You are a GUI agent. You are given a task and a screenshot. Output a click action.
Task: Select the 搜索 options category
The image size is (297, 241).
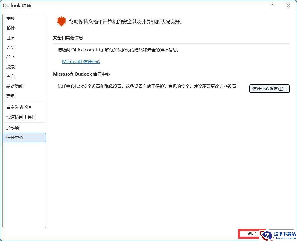(24, 67)
